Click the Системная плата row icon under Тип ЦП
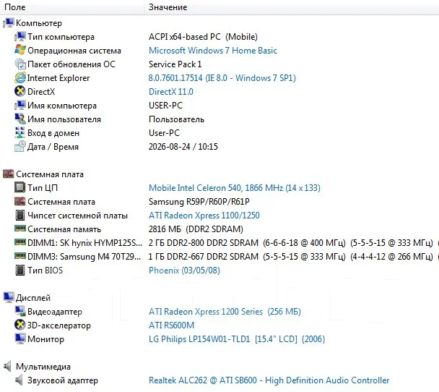 click(20, 201)
